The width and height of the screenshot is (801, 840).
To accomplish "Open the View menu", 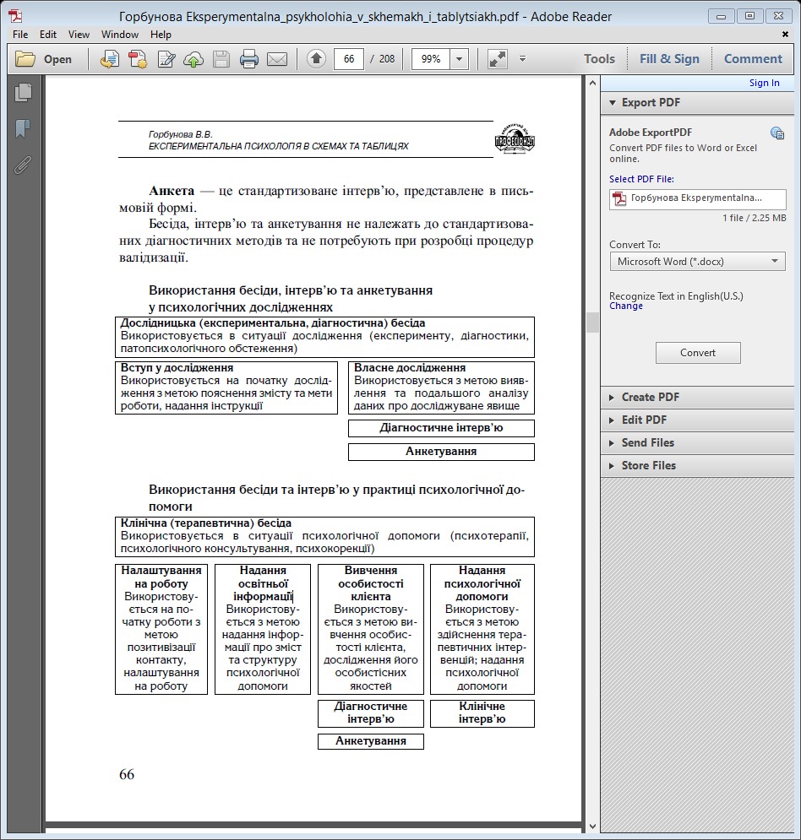I will coord(79,35).
